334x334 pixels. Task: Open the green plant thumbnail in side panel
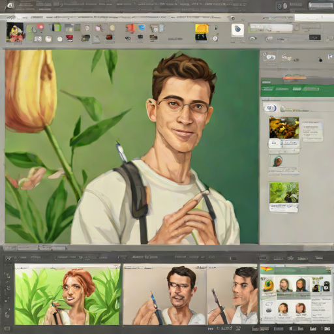(284, 192)
